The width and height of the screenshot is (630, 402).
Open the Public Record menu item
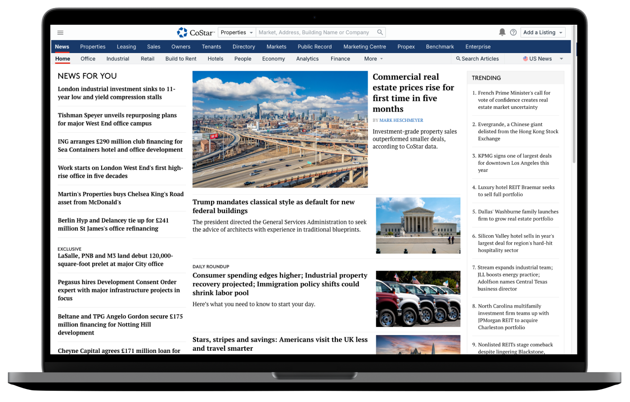tap(315, 47)
